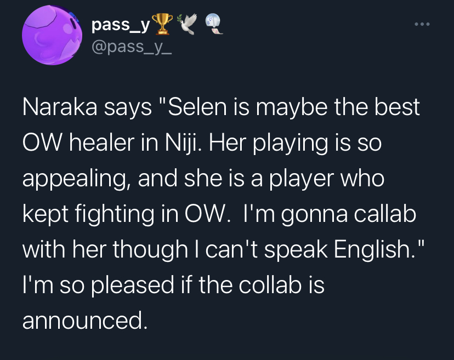
Task: Click the trophy emoji next to name
Action: tap(162, 24)
